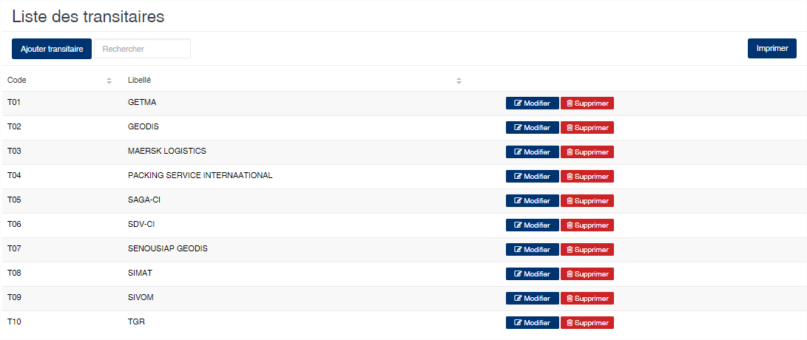Sort the table by Code column arrows
This screenshot has width=807, height=340.
pos(109,81)
